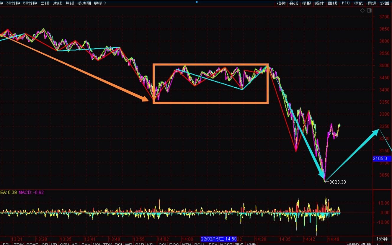Select the 周线 weekly chart period

pyautogui.click(x=57, y=3)
